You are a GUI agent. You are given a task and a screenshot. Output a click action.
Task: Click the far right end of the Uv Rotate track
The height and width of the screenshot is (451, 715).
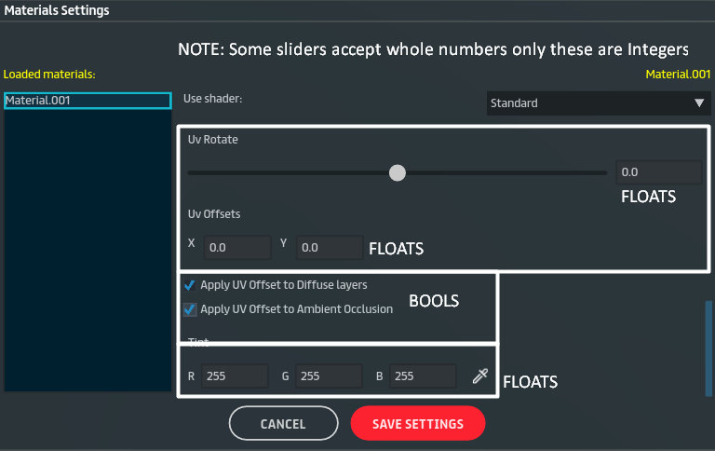[x=605, y=172]
